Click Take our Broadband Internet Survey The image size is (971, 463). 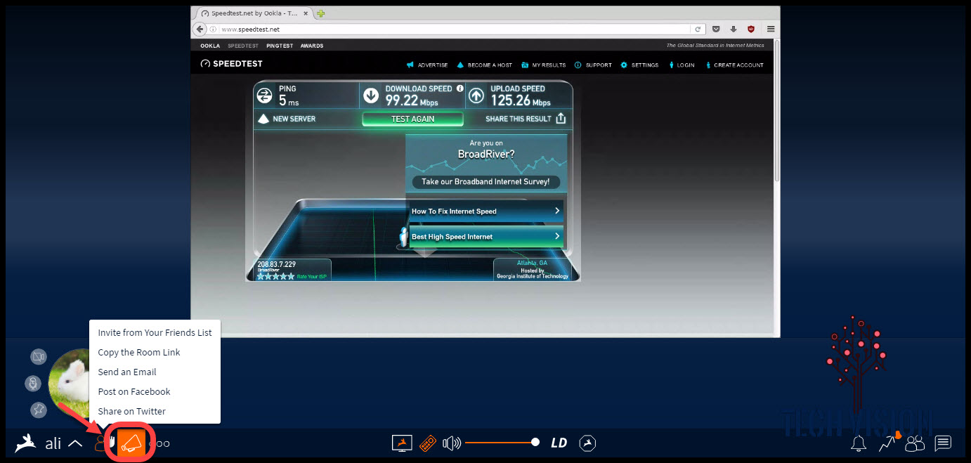486,181
